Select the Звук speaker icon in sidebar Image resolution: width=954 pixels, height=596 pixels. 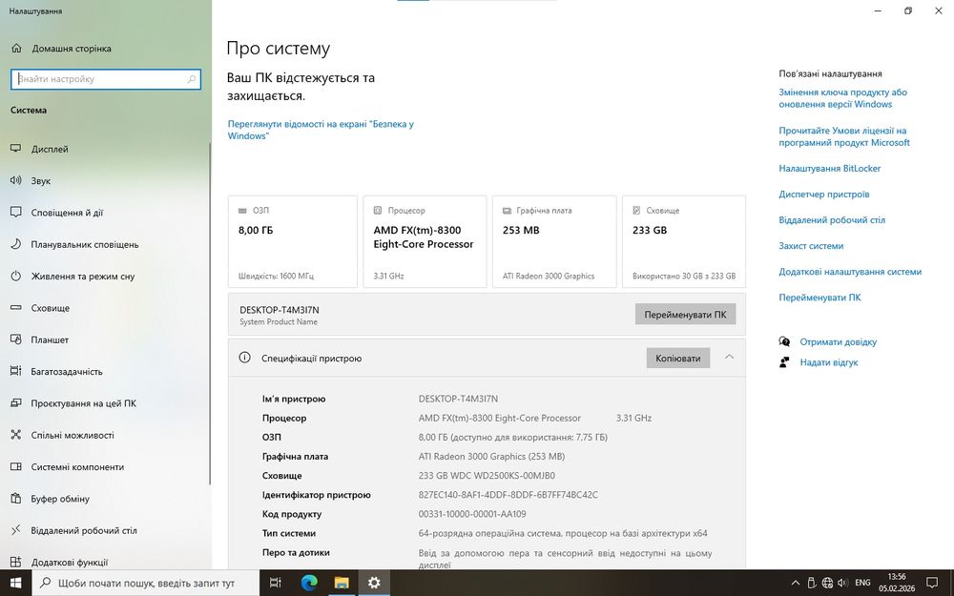16,180
